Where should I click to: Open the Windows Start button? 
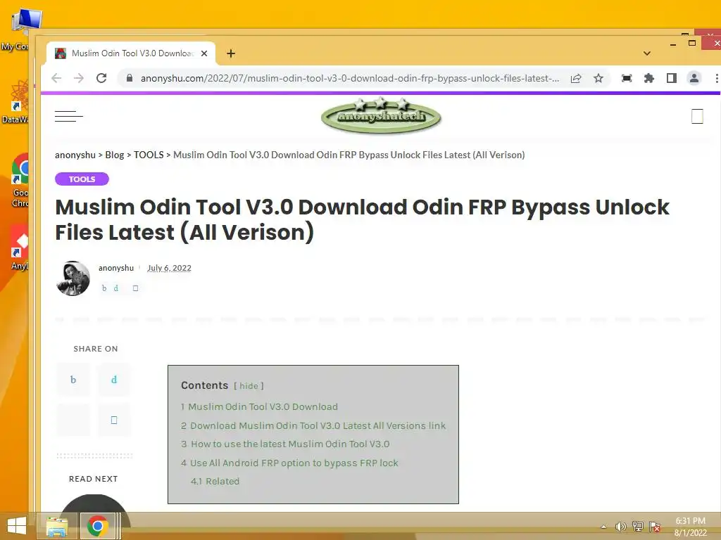pos(17,526)
